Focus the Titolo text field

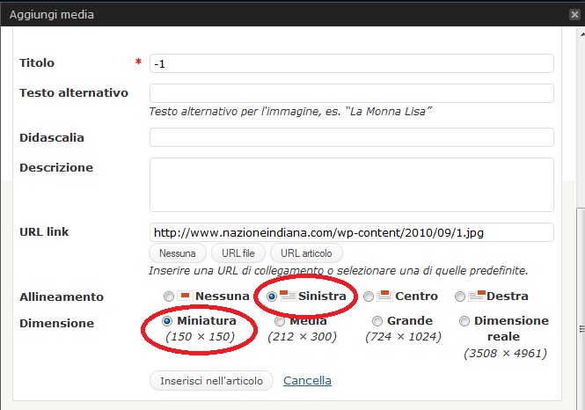point(351,63)
